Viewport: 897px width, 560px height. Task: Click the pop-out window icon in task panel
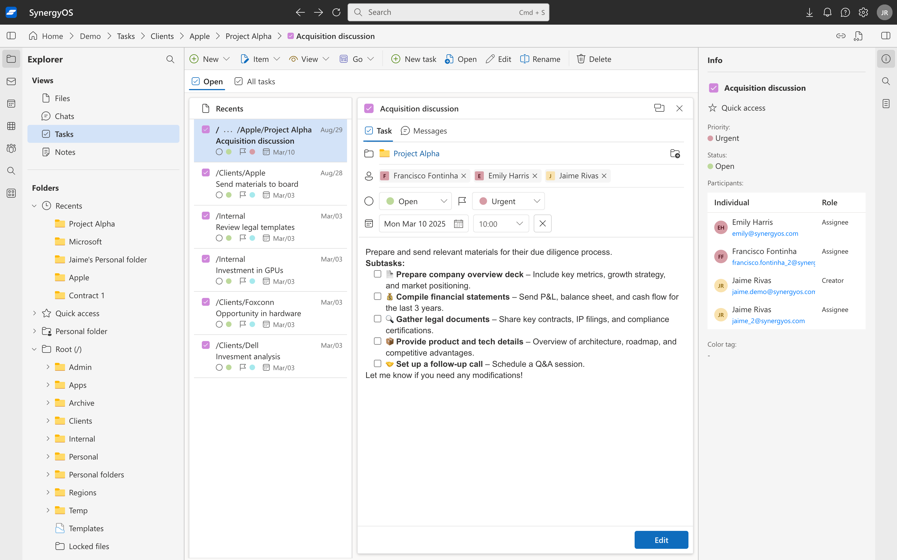point(659,108)
